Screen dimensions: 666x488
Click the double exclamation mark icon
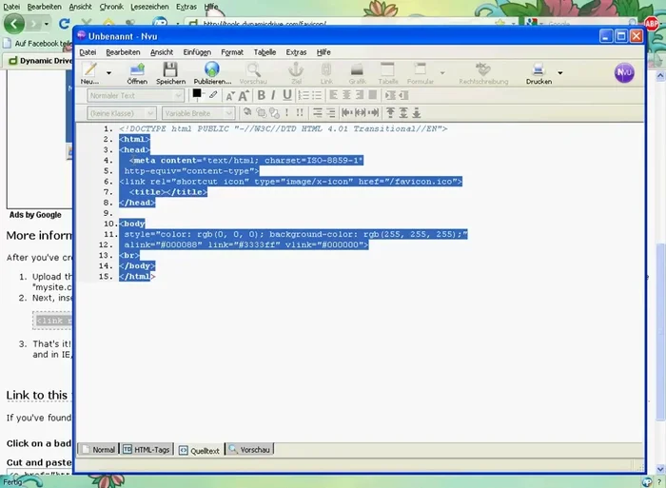point(300,112)
